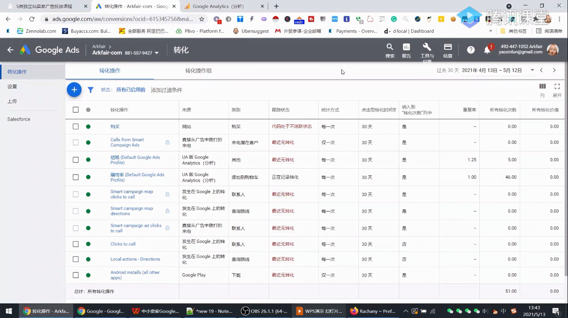
Task: Click the 展开 expand view icon
Action: (x=557, y=86)
